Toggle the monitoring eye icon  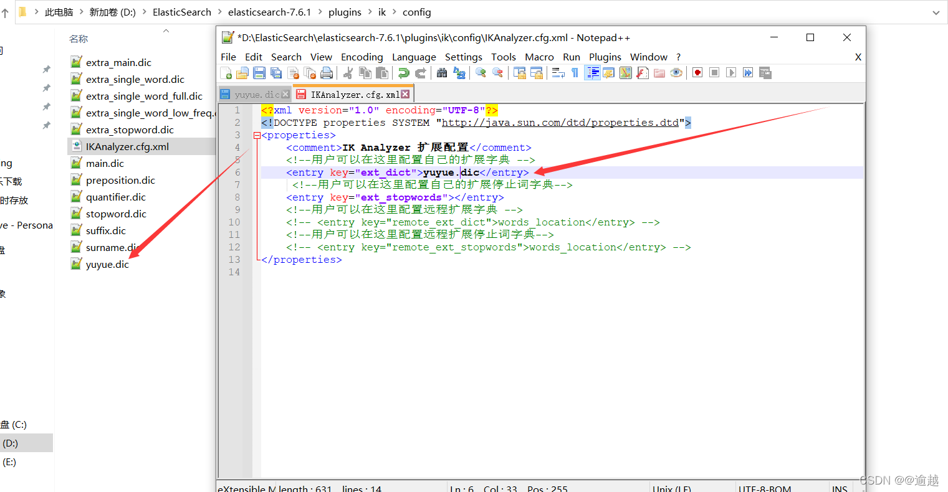(x=676, y=73)
